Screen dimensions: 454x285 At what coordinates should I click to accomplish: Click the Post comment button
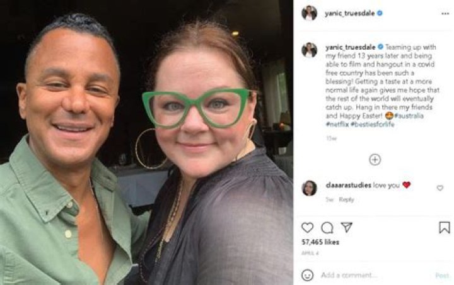pos(442,275)
